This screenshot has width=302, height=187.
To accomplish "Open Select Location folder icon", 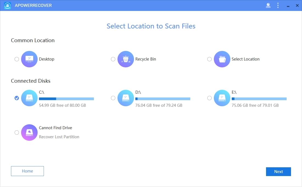I will (x=222, y=59).
